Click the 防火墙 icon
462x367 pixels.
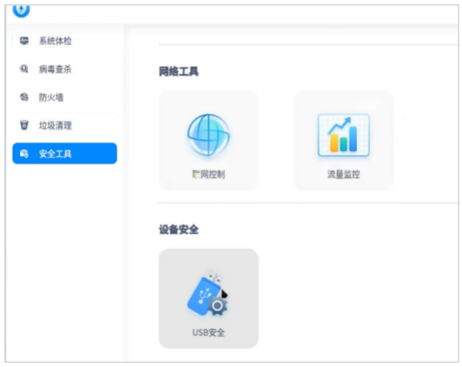click(x=24, y=97)
